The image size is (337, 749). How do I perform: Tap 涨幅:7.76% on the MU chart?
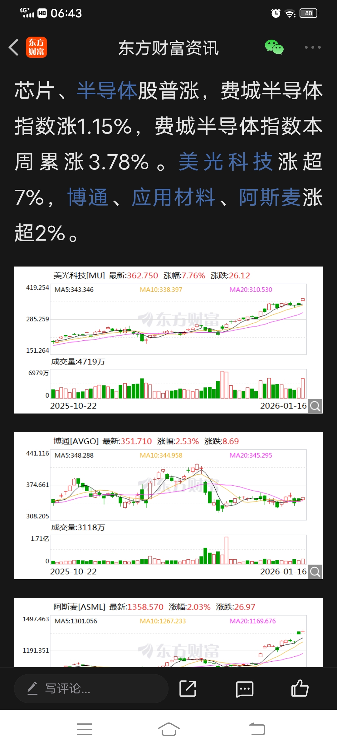pyautogui.click(x=184, y=276)
